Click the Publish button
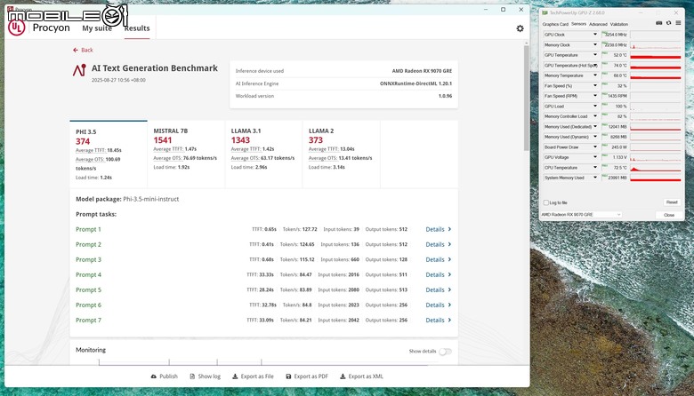 (x=165, y=376)
